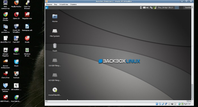The image size is (198, 107).
Task: Open the Устройства menu
Action: 64,5
